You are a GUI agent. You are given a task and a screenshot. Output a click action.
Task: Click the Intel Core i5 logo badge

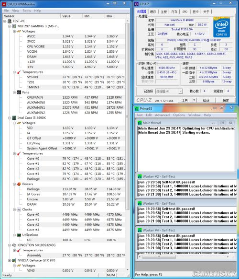coord(221,27)
